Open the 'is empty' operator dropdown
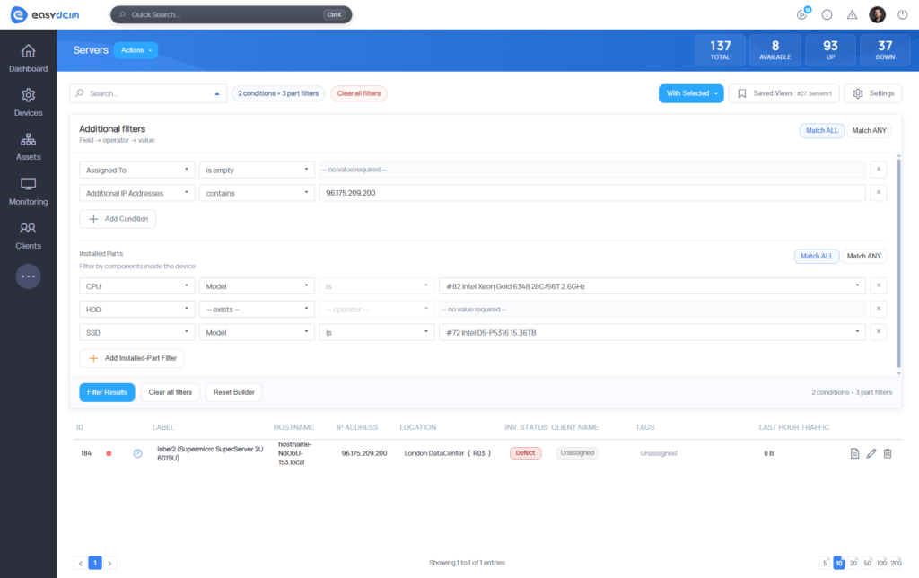Screen dimensions: 919x578 coord(257,170)
